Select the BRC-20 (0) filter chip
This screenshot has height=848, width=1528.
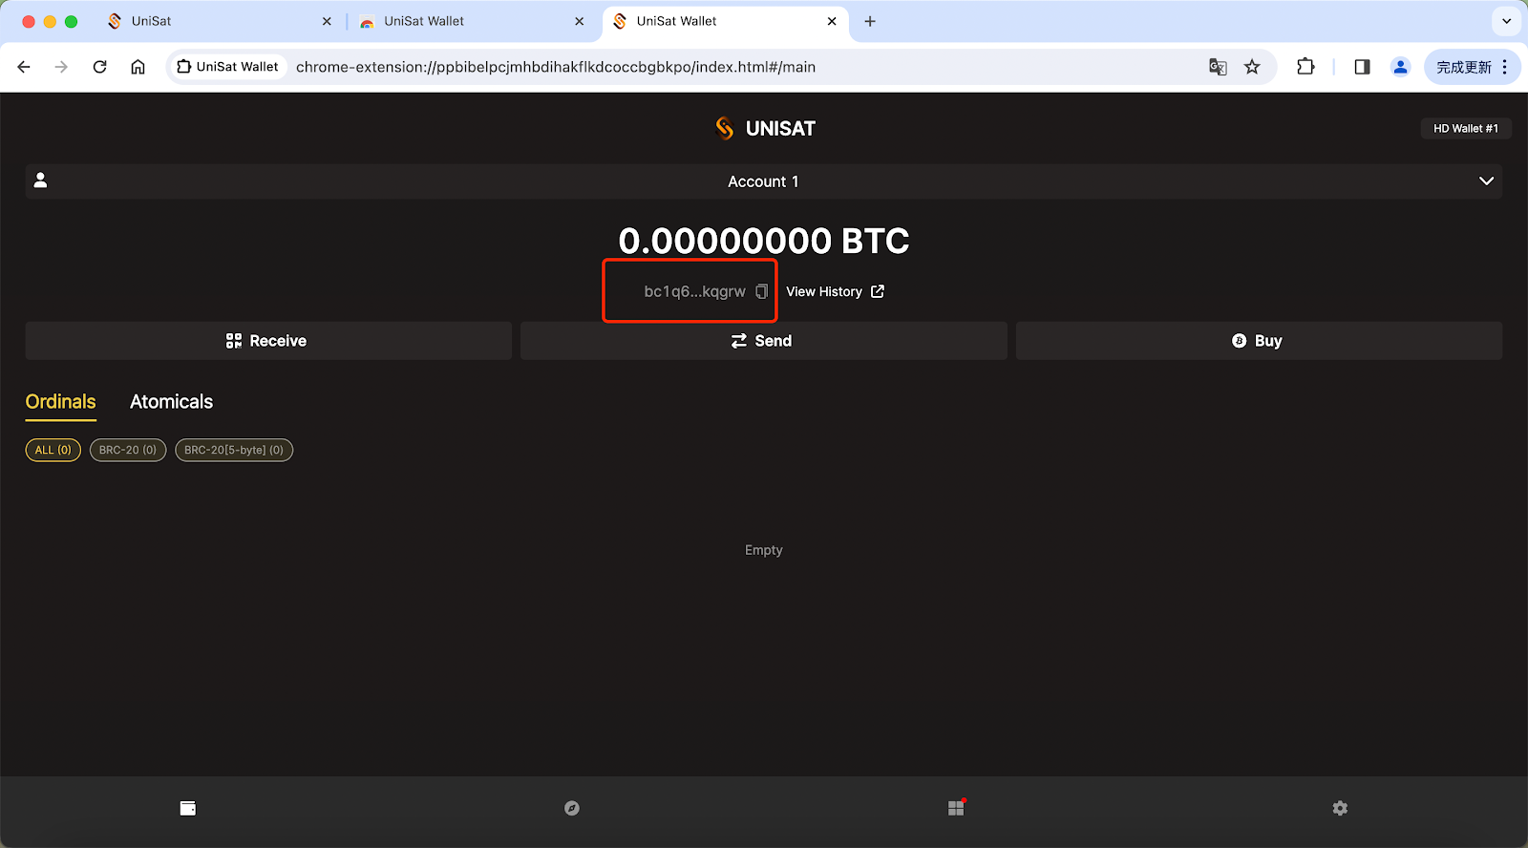click(128, 450)
